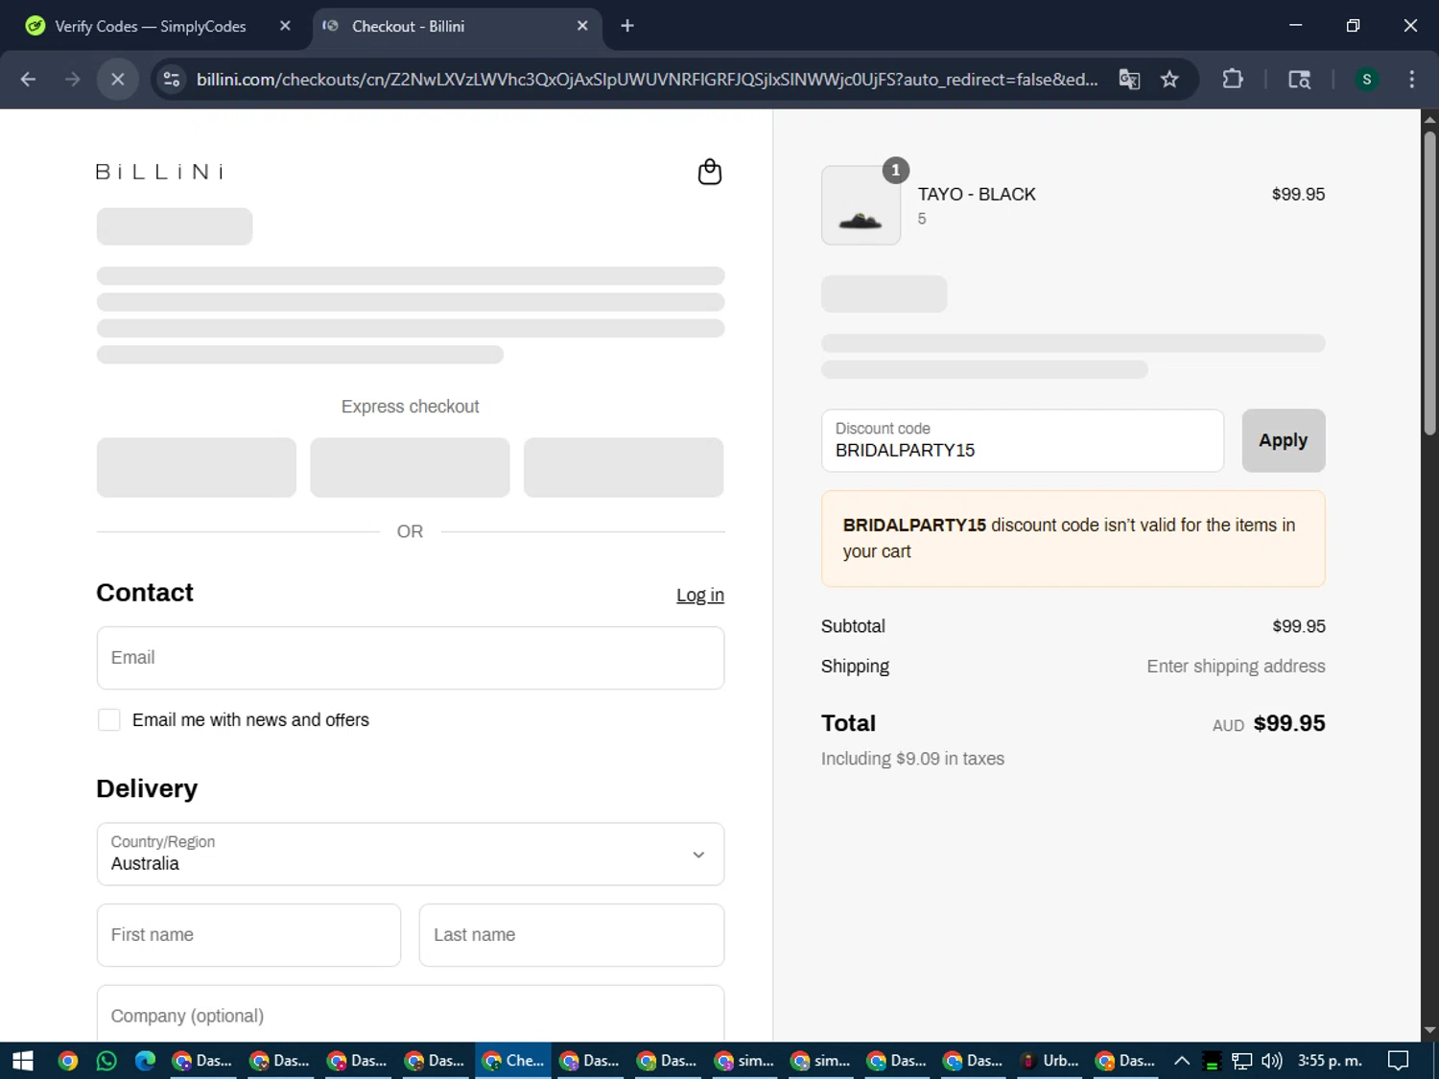Click the forward navigation arrow
Viewport: 1439px width, 1079px height.
[73, 80]
